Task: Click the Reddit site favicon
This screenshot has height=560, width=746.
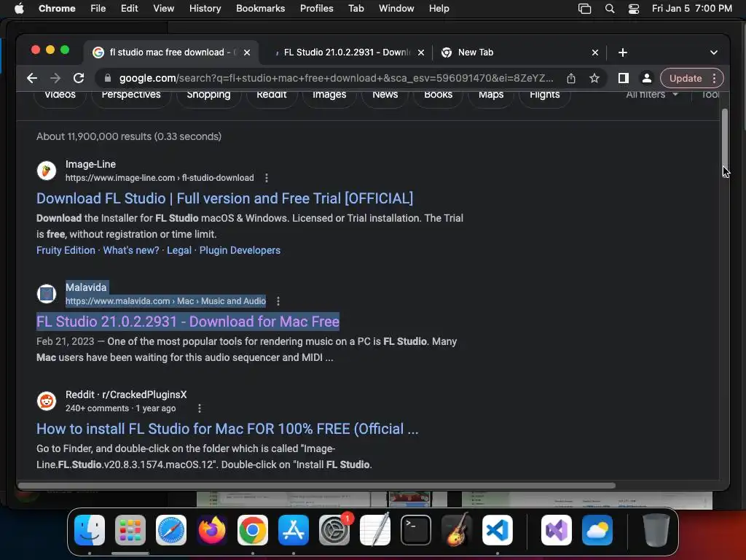Action: coord(47,401)
